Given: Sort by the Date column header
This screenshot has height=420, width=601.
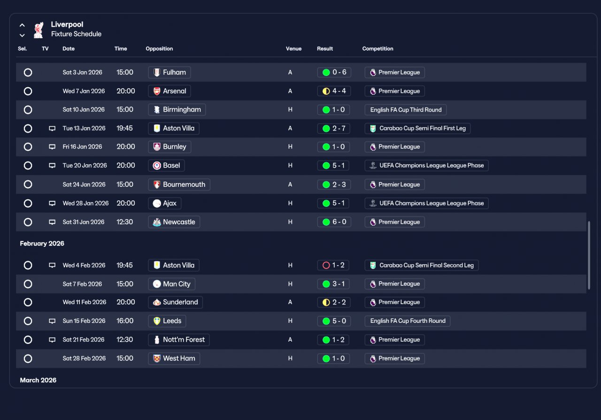Looking at the screenshot, I should click(x=69, y=49).
